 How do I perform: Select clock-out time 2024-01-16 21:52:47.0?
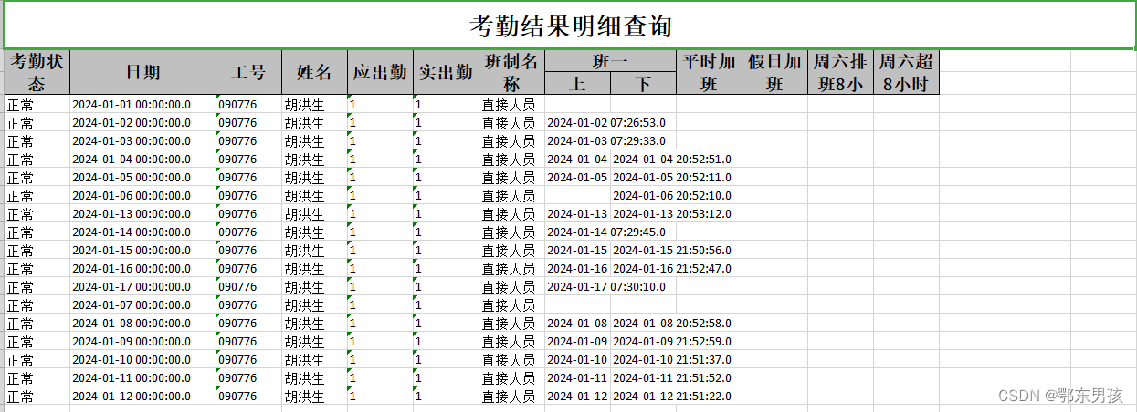coord(672,268)
